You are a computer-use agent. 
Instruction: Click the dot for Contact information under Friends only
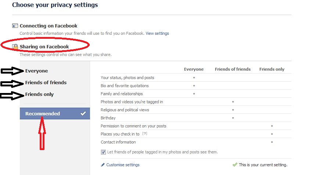tap(272, 142)
